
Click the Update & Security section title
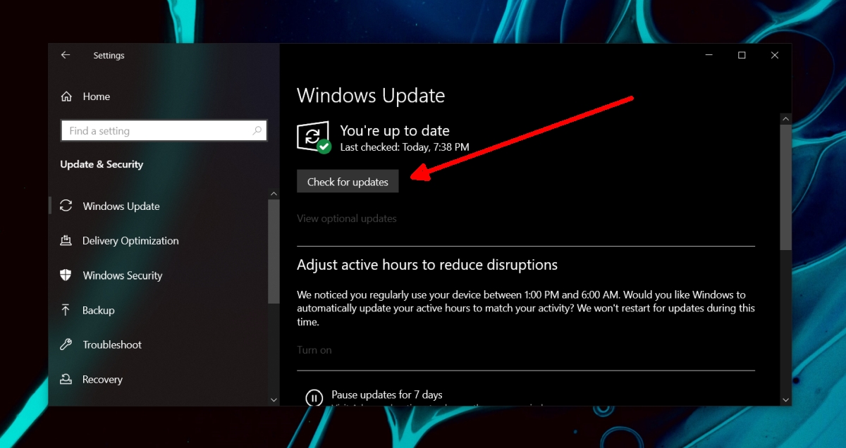102,164
